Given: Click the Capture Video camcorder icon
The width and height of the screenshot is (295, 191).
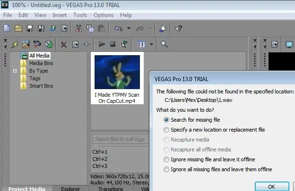Looking at the screenshot, I should click(37, 44).
